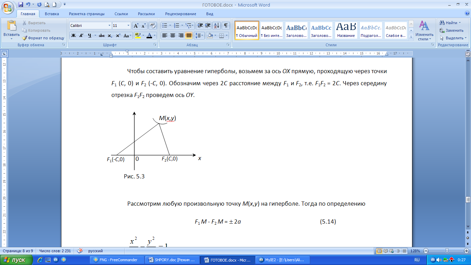
Task: Switch to the Вставка tab
Action: [x=52, y=14]
